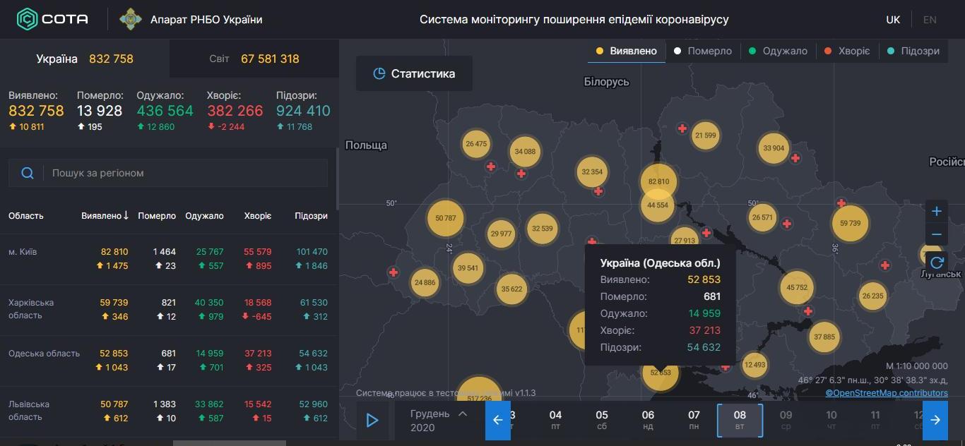Image resolution: width=965 pixels, height=446 pixels.
Task: Select the Померло map layer
Action: point(703,51)
